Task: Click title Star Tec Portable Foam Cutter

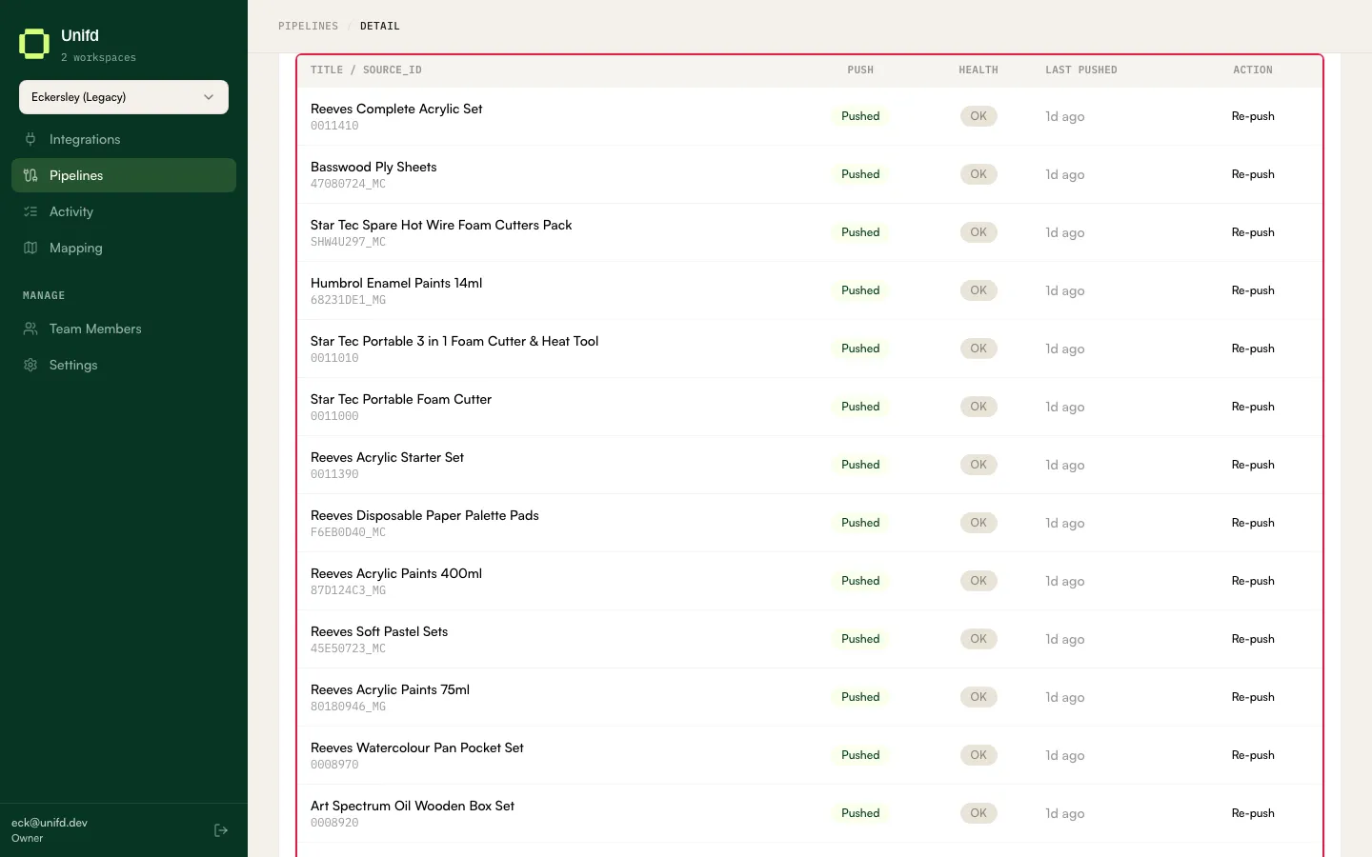Action: pos(401,399)
